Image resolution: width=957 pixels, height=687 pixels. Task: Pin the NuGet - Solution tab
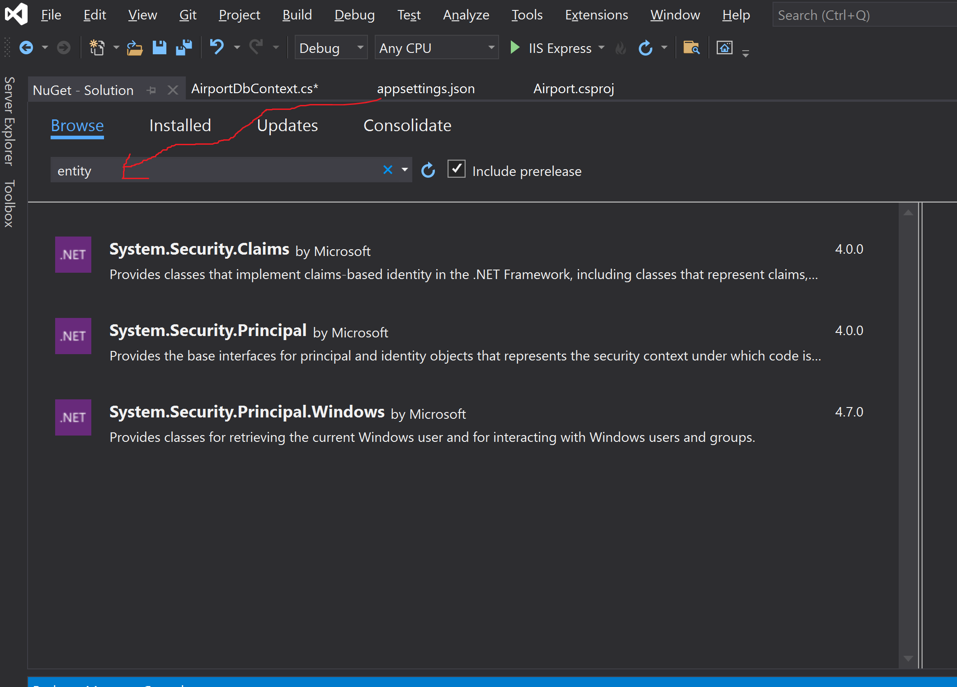151,90
